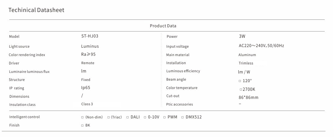Tick the 2700K color temperature box
The image size is (334, 137).
241,89
